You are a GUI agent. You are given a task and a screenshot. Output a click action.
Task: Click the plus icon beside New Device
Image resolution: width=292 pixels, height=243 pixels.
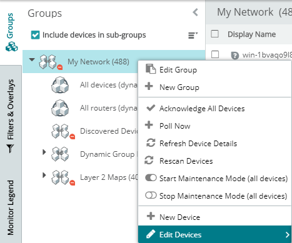pos(151,216)
